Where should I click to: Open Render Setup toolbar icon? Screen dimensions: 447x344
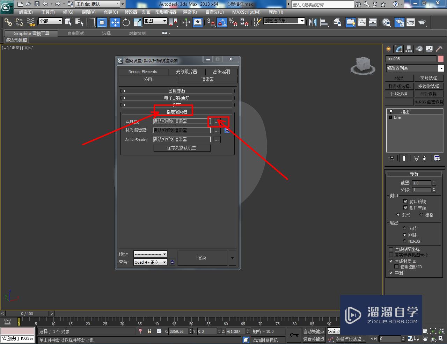(399, 22)
